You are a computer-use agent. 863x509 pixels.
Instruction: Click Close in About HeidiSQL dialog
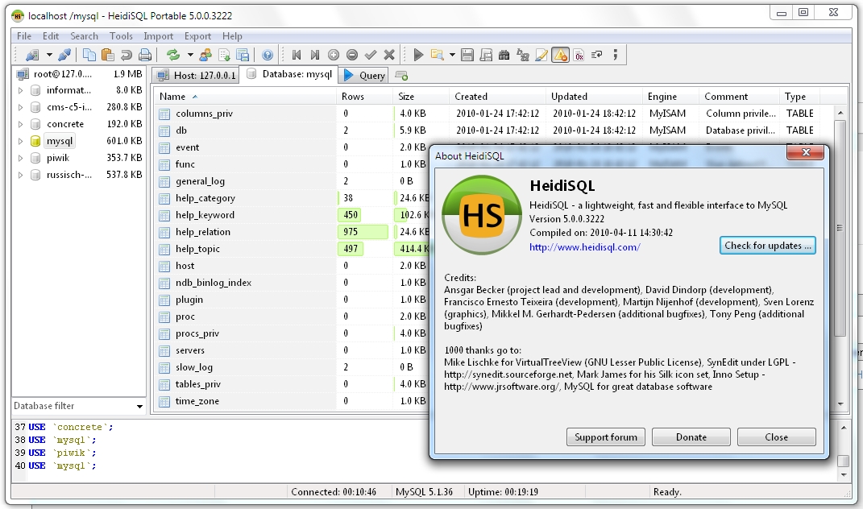(x=776, y=437)
